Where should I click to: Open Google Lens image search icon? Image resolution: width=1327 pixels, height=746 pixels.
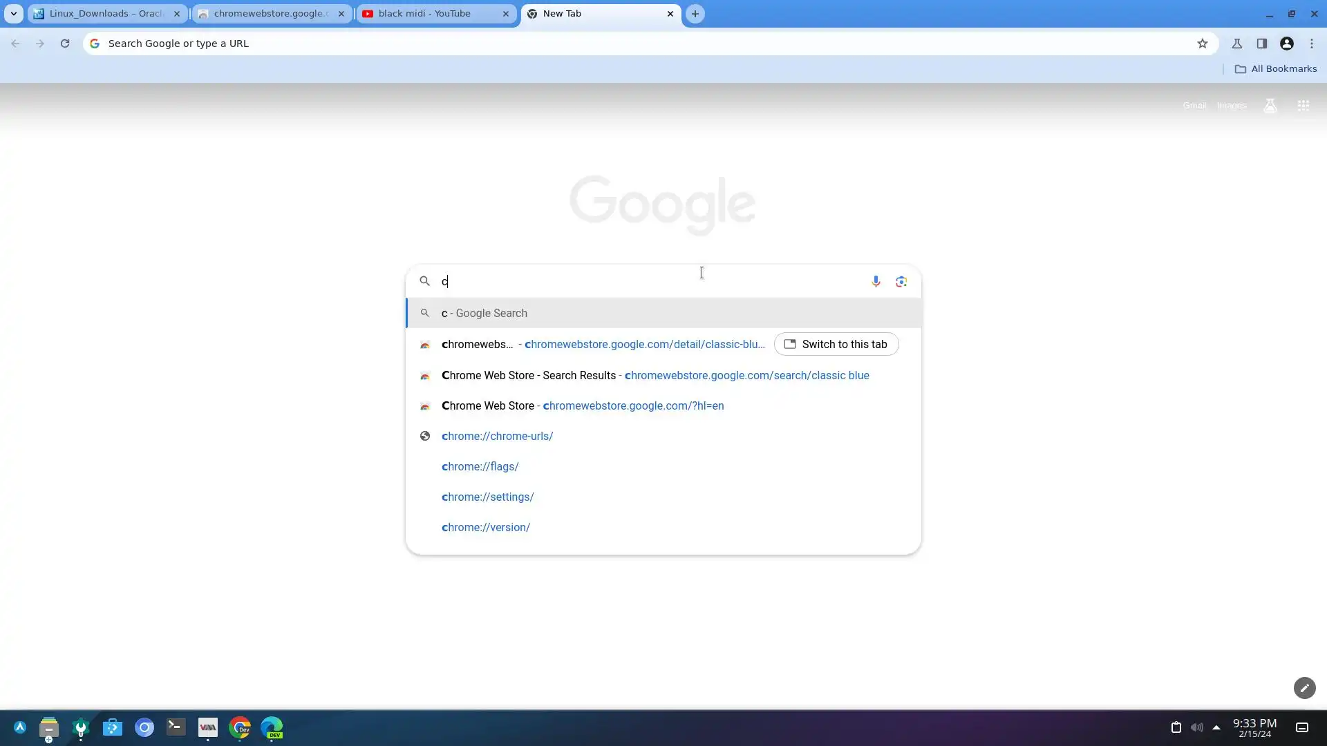(x=901, y=281)
